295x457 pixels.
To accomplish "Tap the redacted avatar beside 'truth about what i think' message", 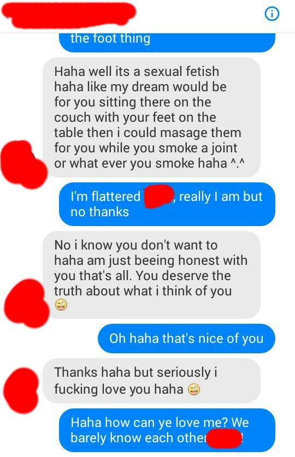I will pos(27,303).
